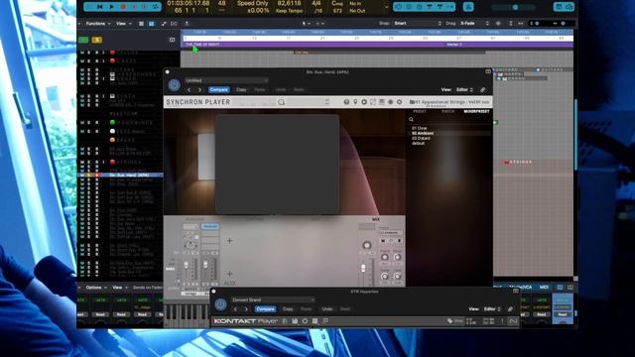Select the 01 Close mixer preset
The width and height of the screenshot is (635, 357).
click(x=420, y=128)
